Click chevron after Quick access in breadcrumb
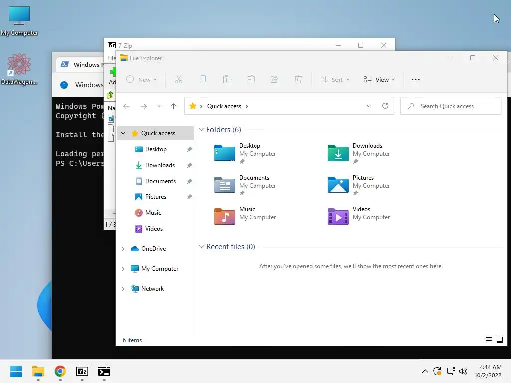Viewport: 511px width, 383px height. tap(247, 106)
